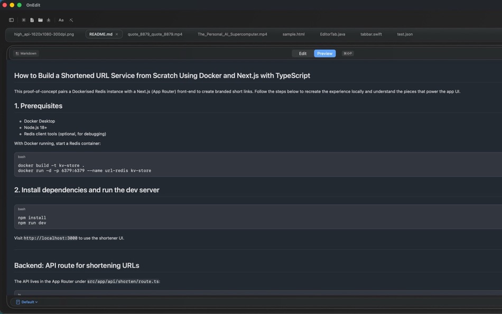The height and width of the screenshot is (314, 502).
Task: Click the main document title heading
Action: pos(162,76)
